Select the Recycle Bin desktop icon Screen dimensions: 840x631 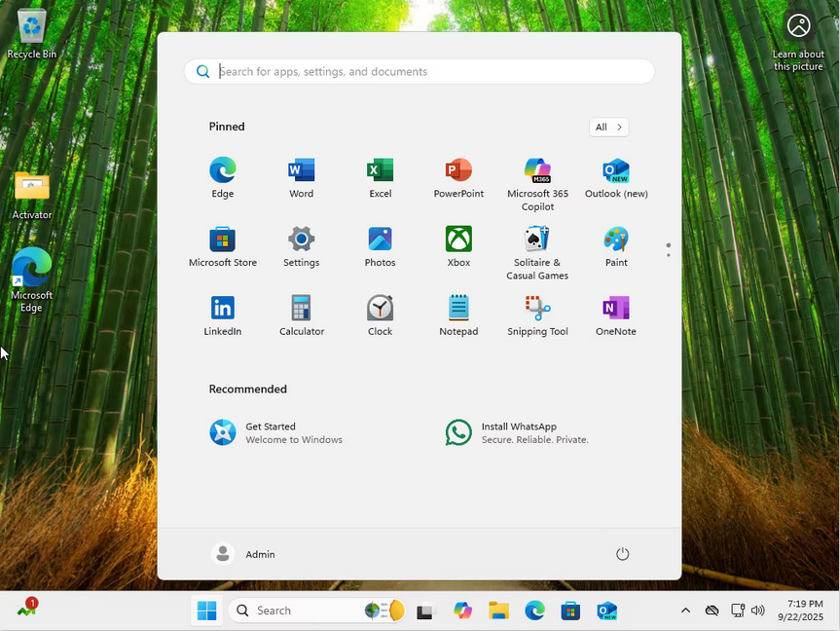(x=31, y=33)
